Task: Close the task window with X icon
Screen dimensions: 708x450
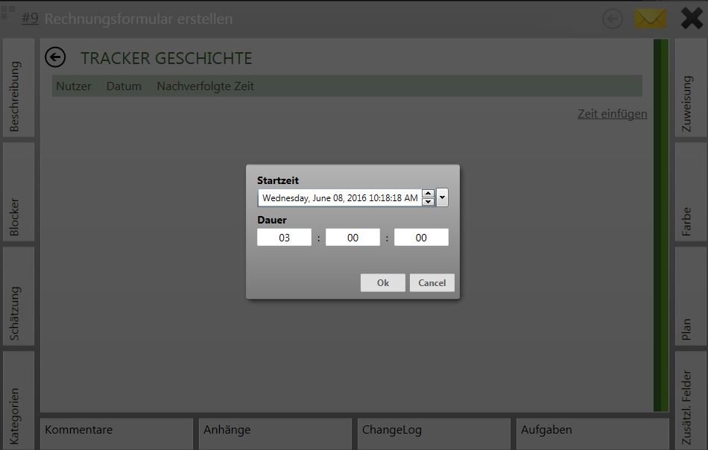Action: point(692,19)
